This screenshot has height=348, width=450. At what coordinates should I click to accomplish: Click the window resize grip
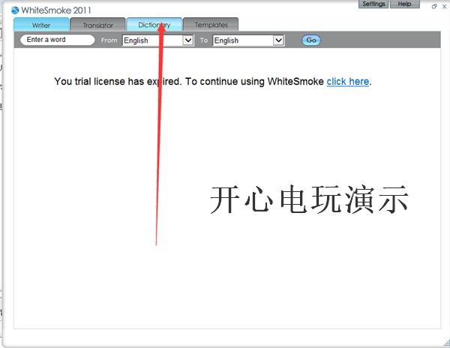(447, 343)
